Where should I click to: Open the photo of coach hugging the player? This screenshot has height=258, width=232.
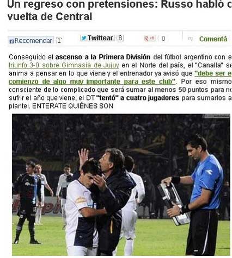tap(121, 185)
